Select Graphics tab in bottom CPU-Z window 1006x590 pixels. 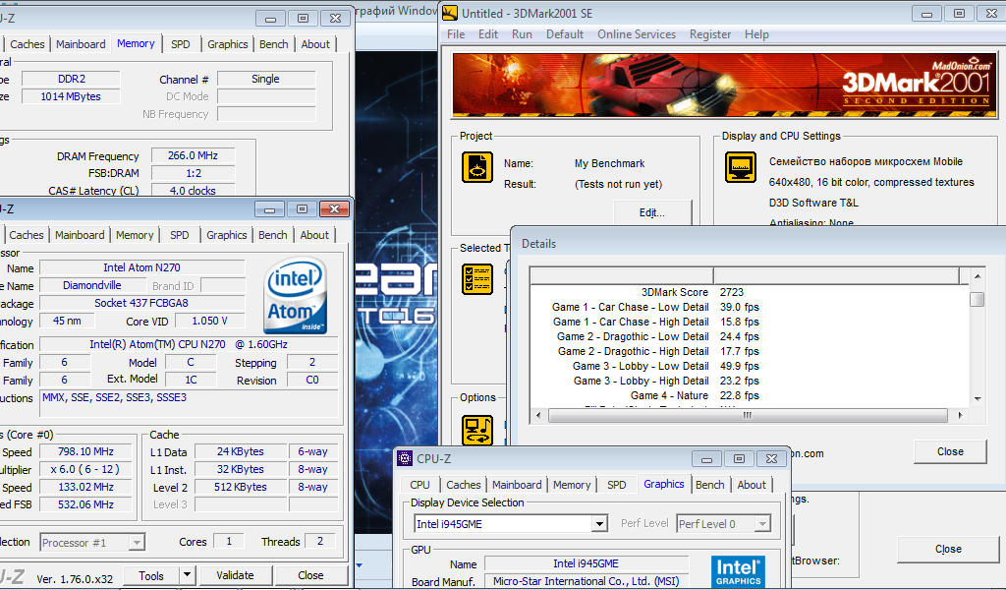pyautogui.click(x=664, y=484)
